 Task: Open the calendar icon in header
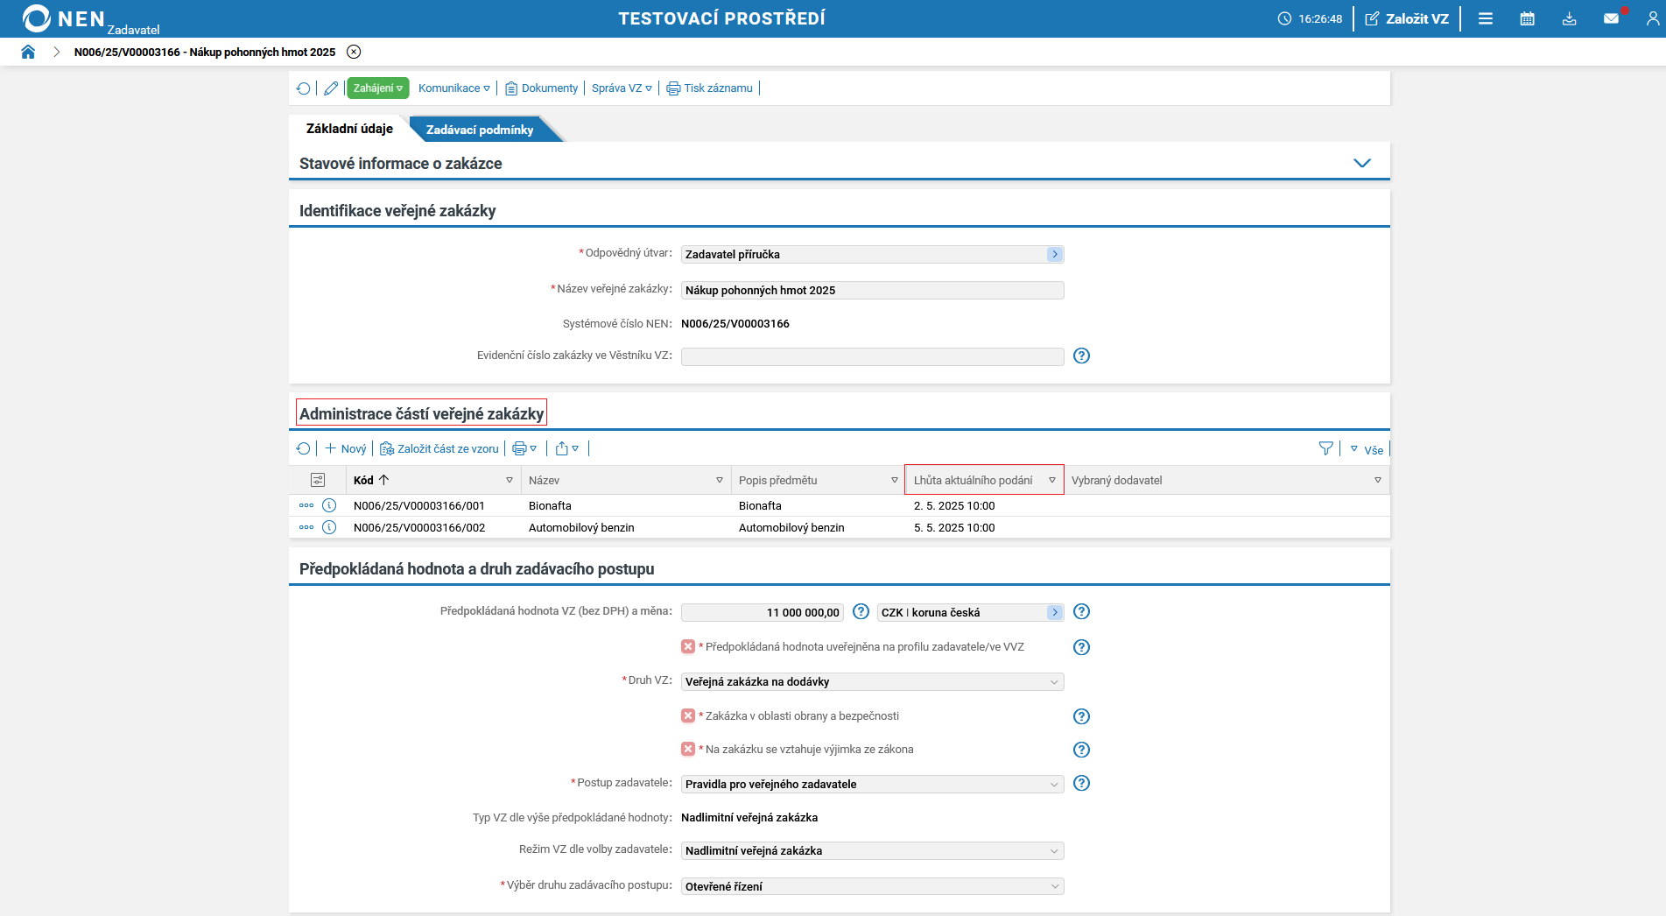pyautogui.click(x=1527, y=18)
